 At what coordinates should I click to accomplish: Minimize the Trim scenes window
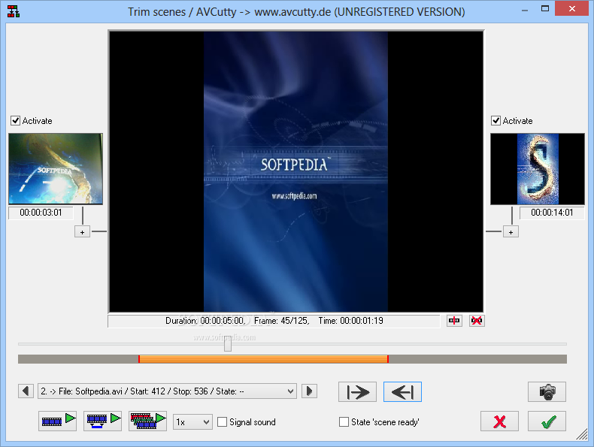tap(525, 11)
